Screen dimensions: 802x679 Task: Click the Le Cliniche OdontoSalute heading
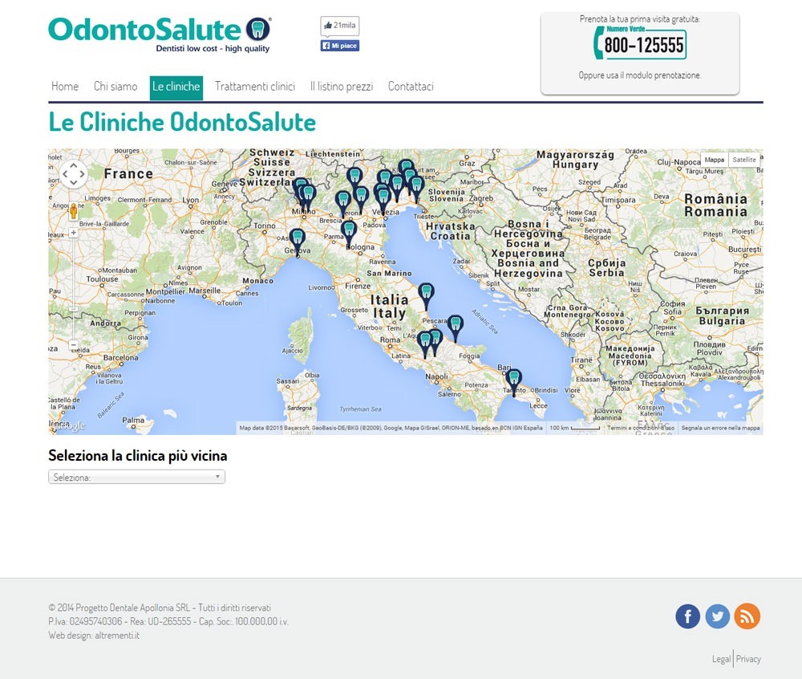pos(182,122)
